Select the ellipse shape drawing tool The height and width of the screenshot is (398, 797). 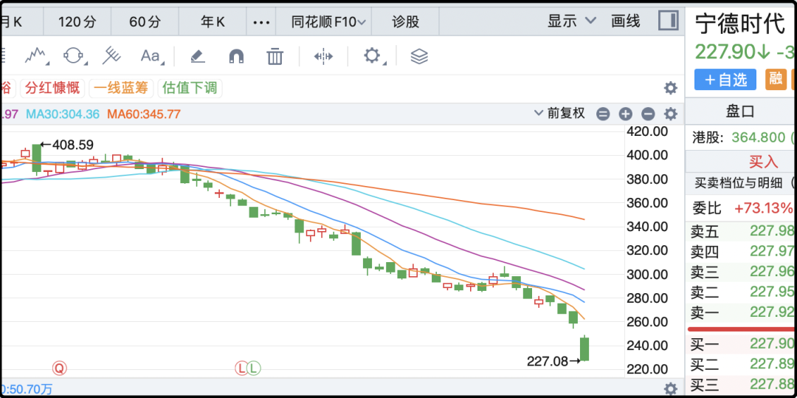73,55
